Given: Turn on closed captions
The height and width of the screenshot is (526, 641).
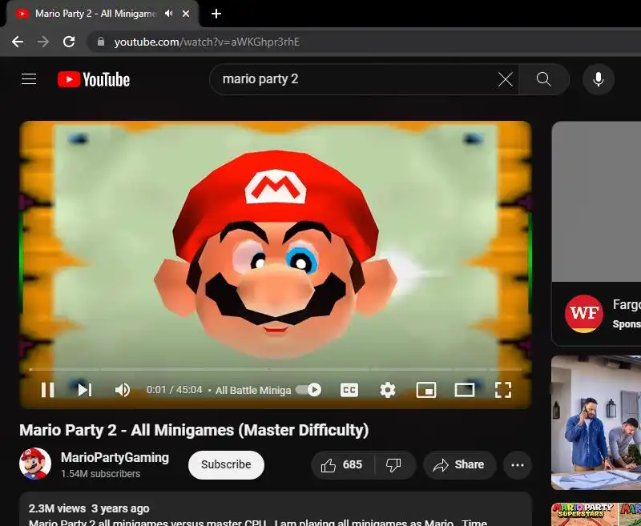Looking at the screenshot, I should 349,390.
